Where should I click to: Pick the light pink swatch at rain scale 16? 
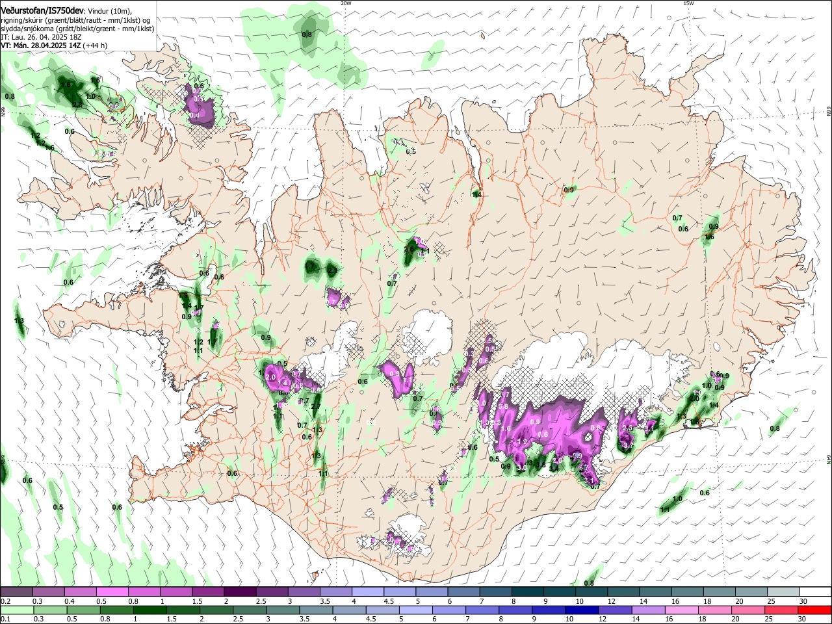pyautogui.click(x=682, y=610)
